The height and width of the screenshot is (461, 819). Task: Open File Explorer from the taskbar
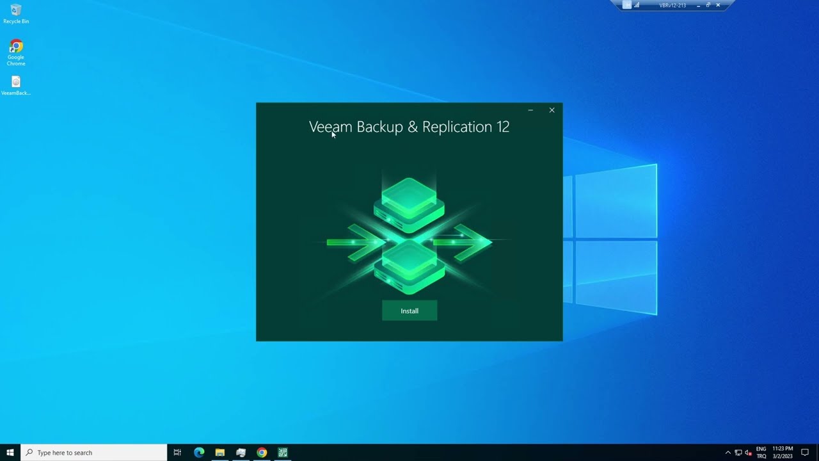pos(219,453)
